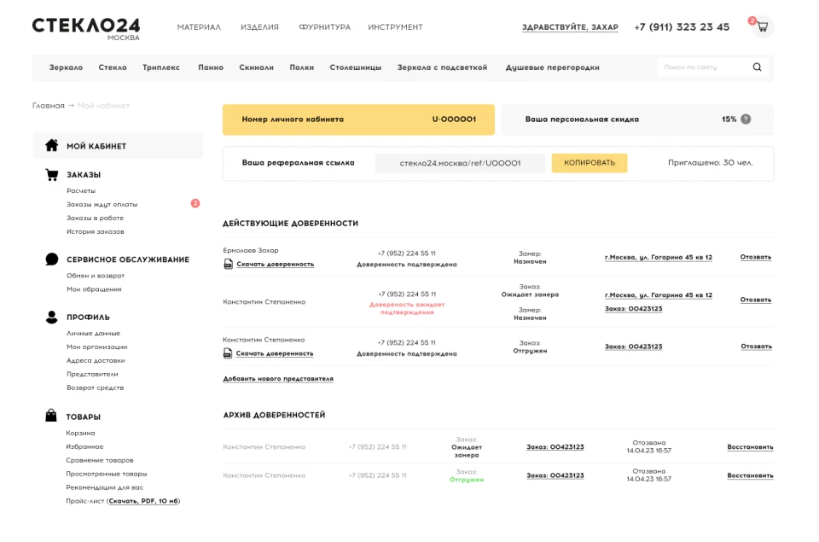Click the phone number +7 (911) 323 23 45

tap(682, 27)
